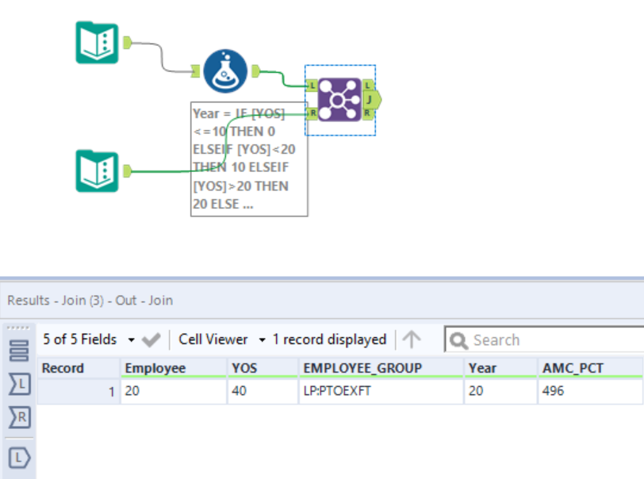Show right unjoined records via R sidebar icon
Viewport: 644px width, 479px height.
point(19,418)
